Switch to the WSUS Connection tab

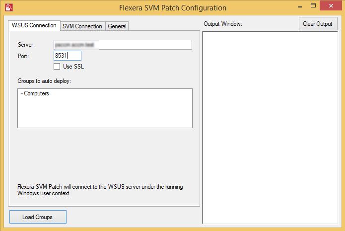(x=34, y=25)
